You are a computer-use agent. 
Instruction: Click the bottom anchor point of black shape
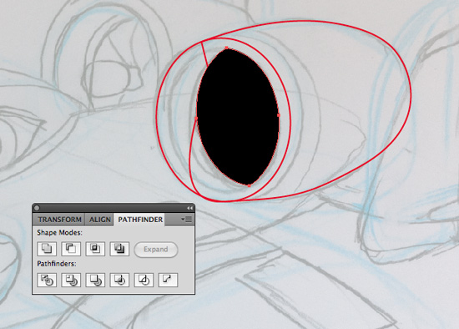click(250, 185)
